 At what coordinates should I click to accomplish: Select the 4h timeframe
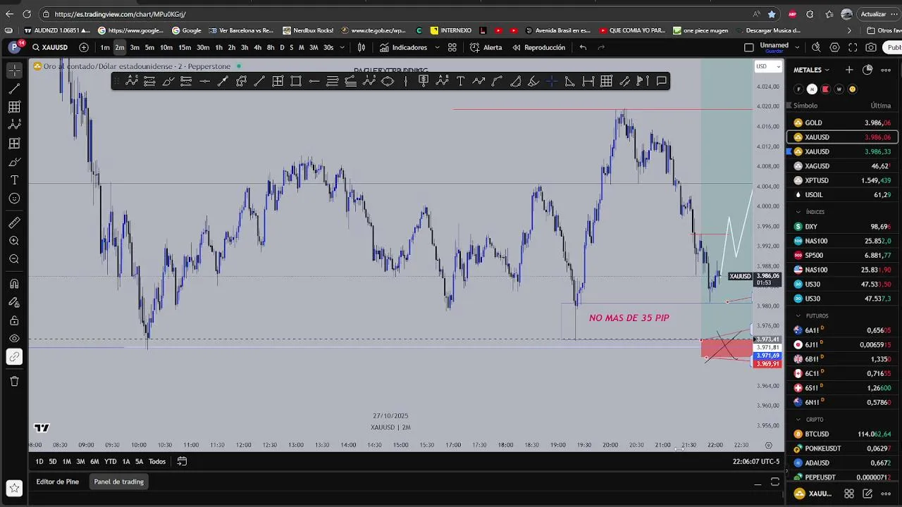(x=257, y=47)
